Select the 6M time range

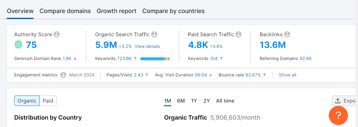pyautogui.click(x=181, y=101)
